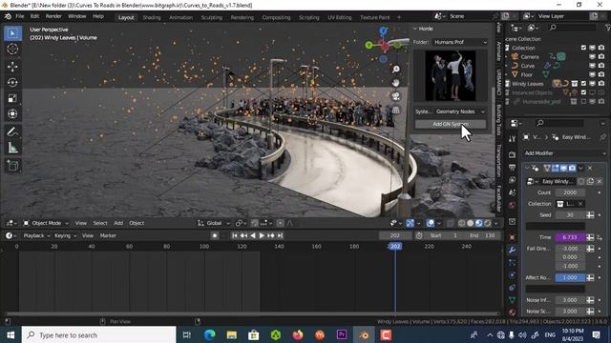Collapse the Easy Windy modifier panel
This screenshot has height=343, width=611.
[527, 168]
